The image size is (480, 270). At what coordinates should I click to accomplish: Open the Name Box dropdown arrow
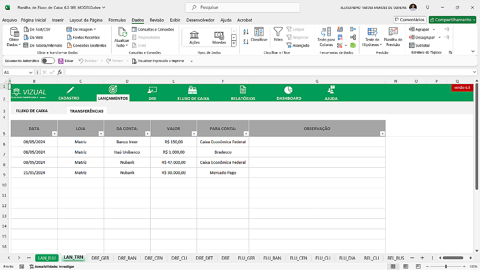tap(30, 72)
